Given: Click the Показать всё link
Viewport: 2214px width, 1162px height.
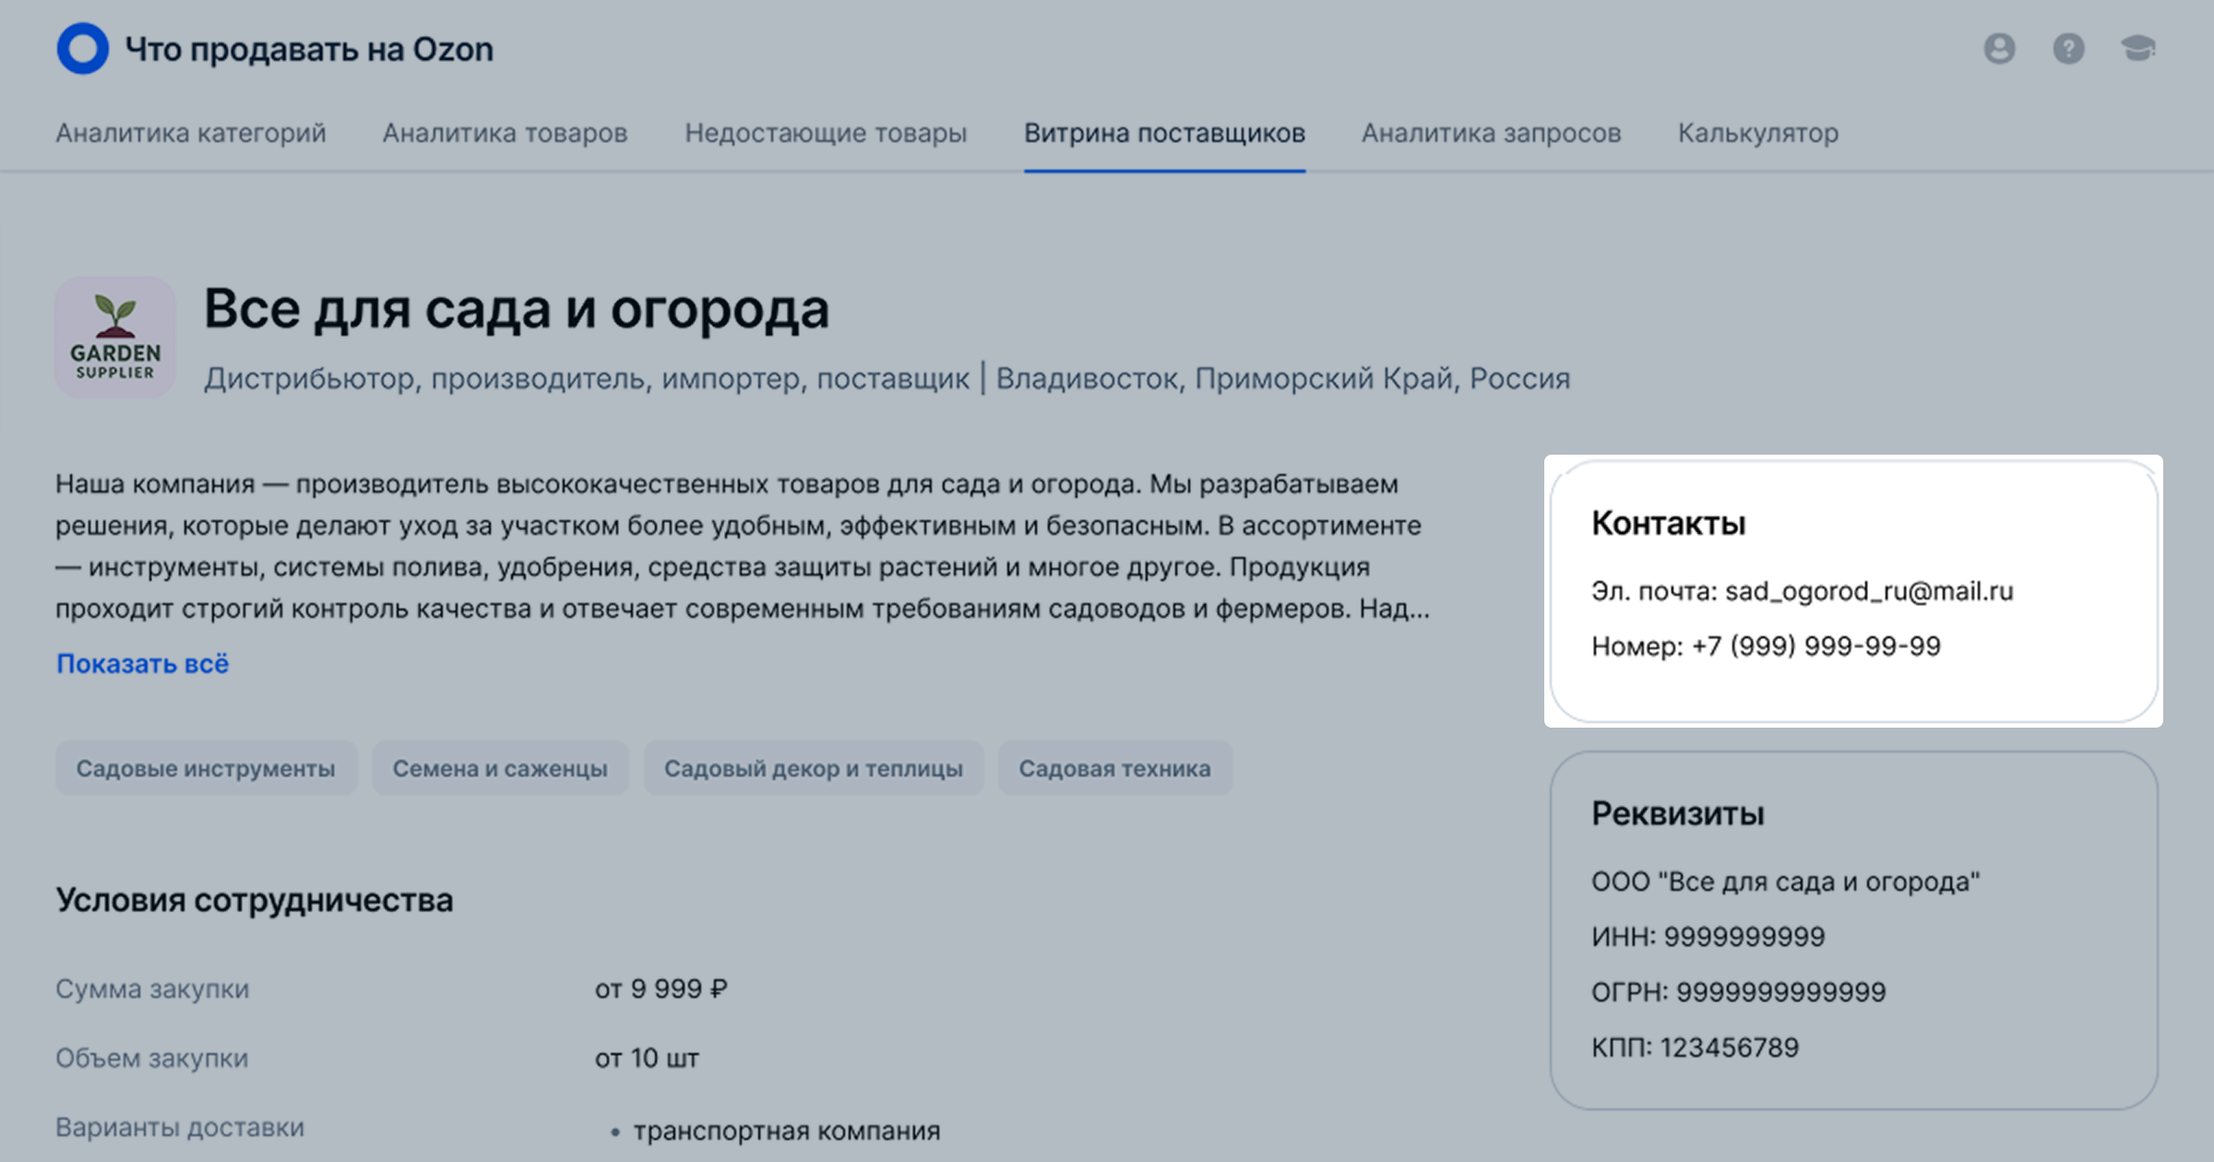Looking at the screenshot, I should click(142, 663).
